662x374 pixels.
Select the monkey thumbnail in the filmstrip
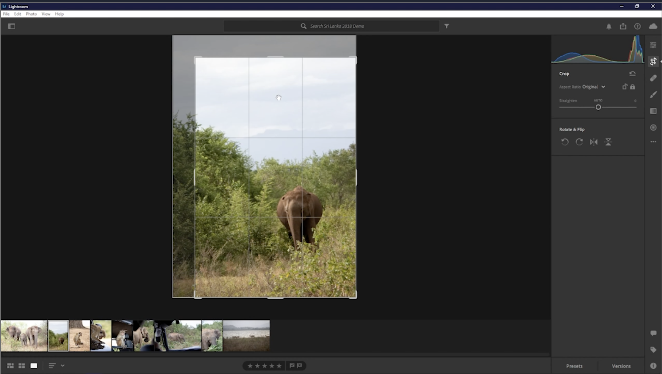80,335
